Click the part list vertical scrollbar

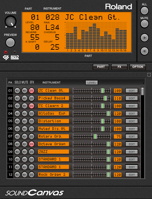[x=142, y=133]
